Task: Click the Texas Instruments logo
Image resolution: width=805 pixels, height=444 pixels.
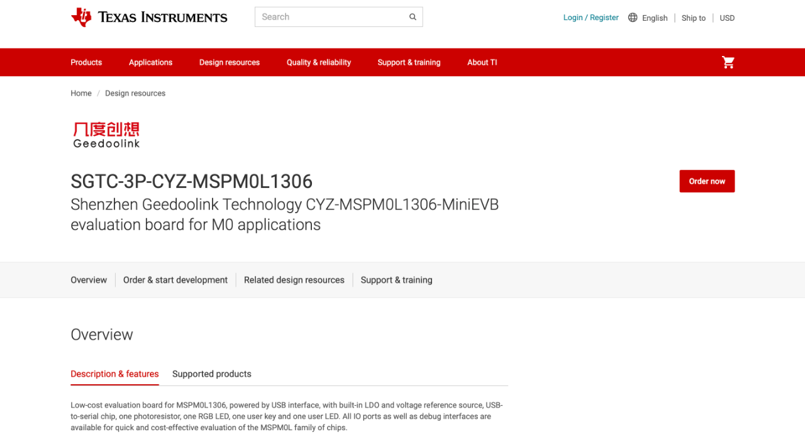Action: tap(149, 18)
